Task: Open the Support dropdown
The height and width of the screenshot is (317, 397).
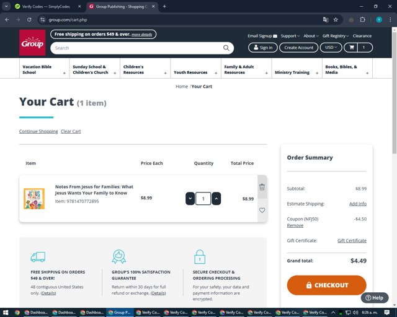Action: click(290, 36)
